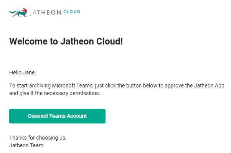Click the phrase To start archiving
The height and width of the screenshot is (153, 231).
point(30,86)
